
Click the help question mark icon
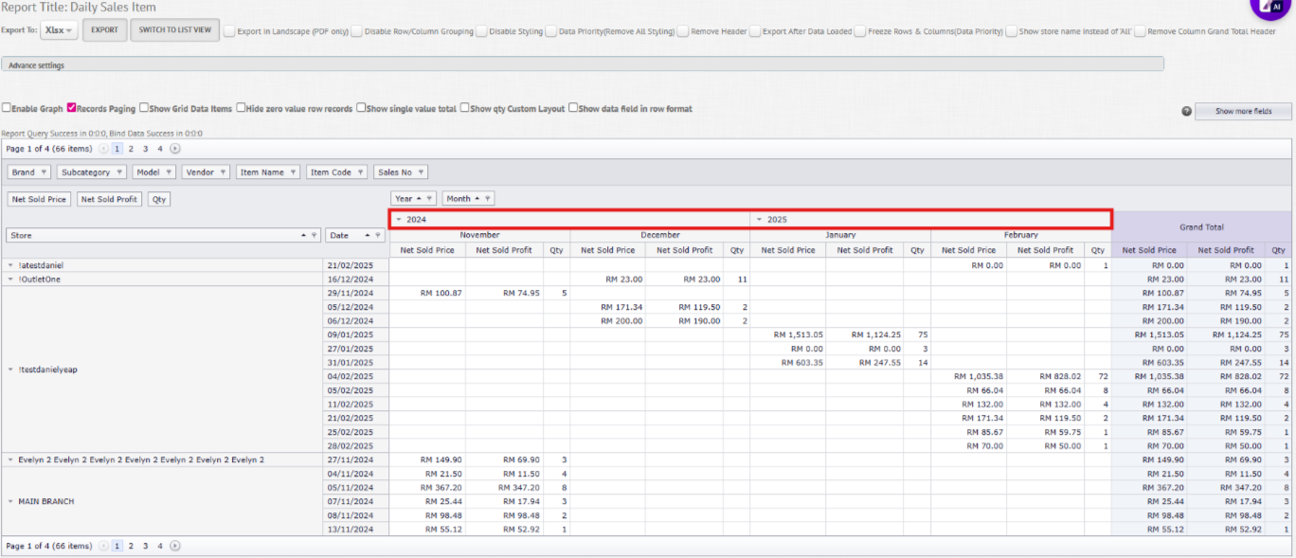click(x=1186, y=111)
